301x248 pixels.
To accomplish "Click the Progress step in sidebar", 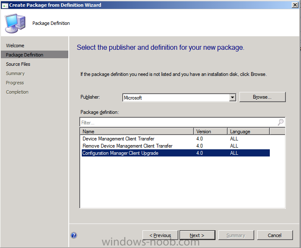I will point(15,83).
